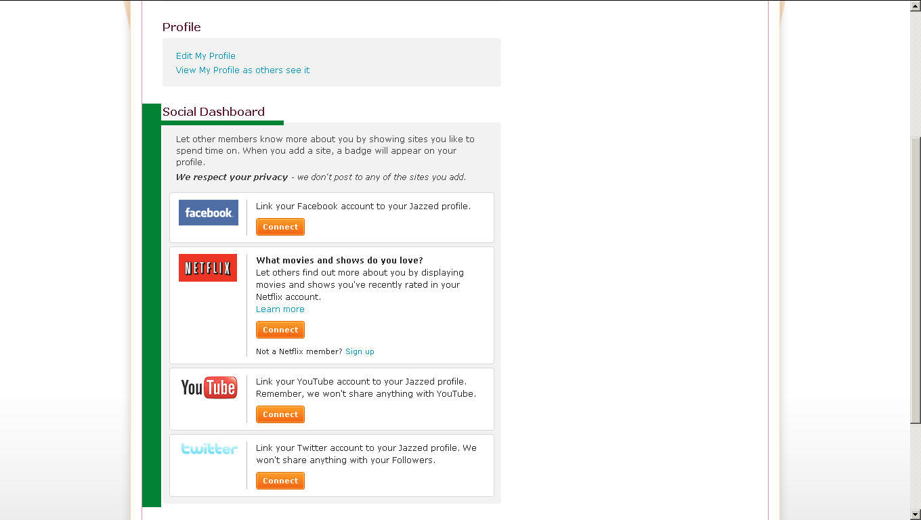
Task: Open the Netflix Learn more link
Action: pyautogui.click(x=280, y=309)
